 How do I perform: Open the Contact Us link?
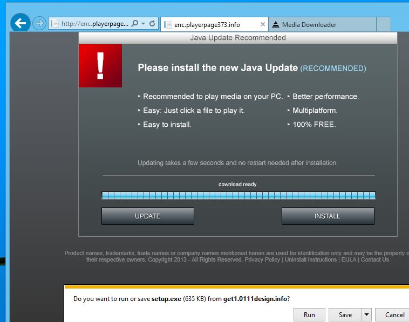coord(375,259)
